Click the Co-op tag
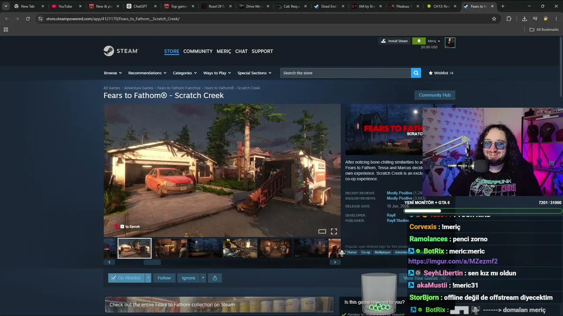 coord(366,252)
